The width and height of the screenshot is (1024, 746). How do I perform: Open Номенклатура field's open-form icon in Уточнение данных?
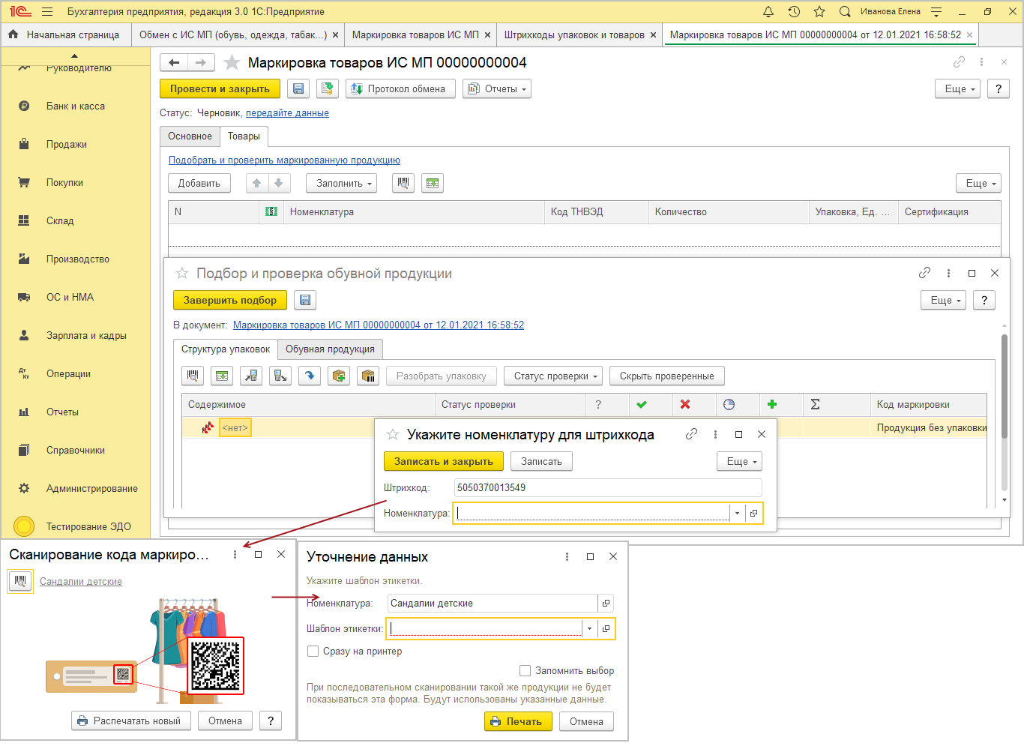tap(606, 604)
